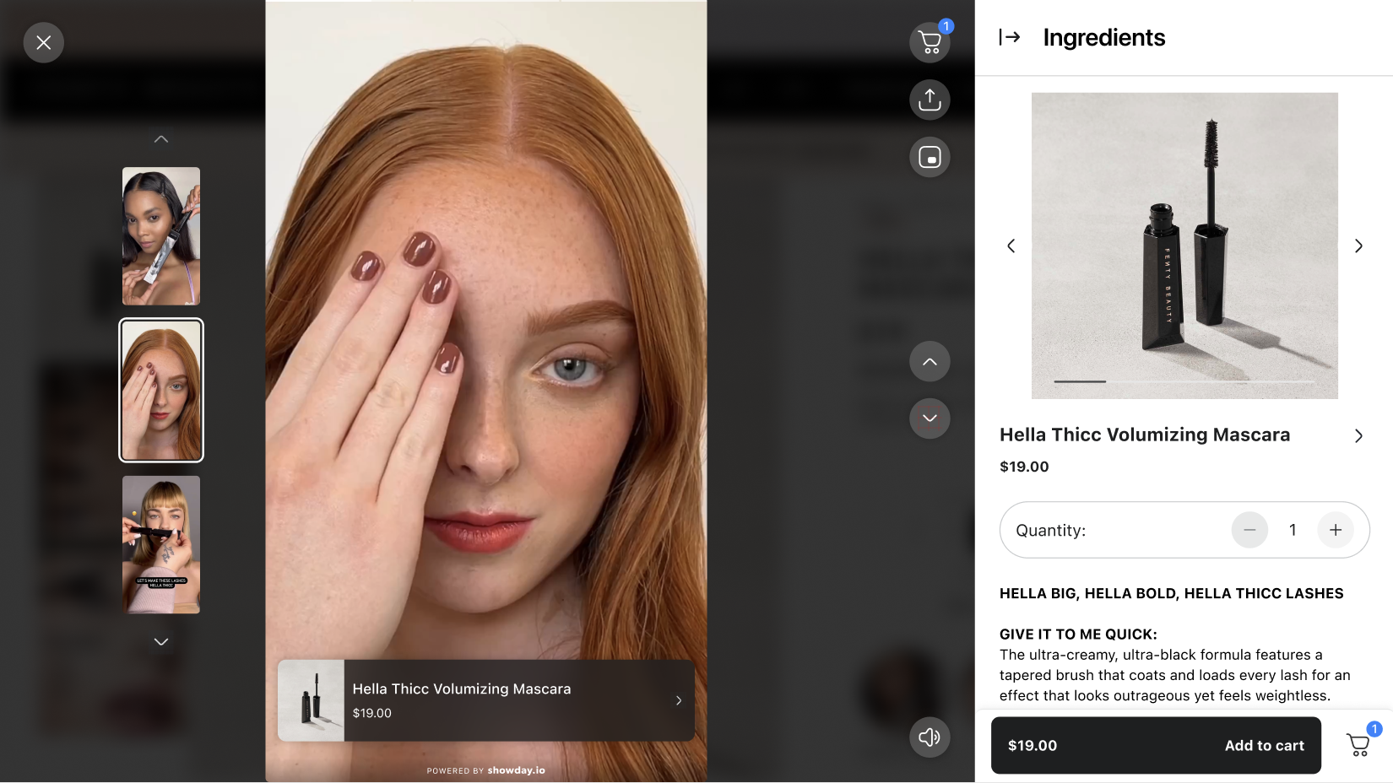Go to next video with down arrow button
Image resolution: width=1393 pixels, height=783 pixels.
930,418
